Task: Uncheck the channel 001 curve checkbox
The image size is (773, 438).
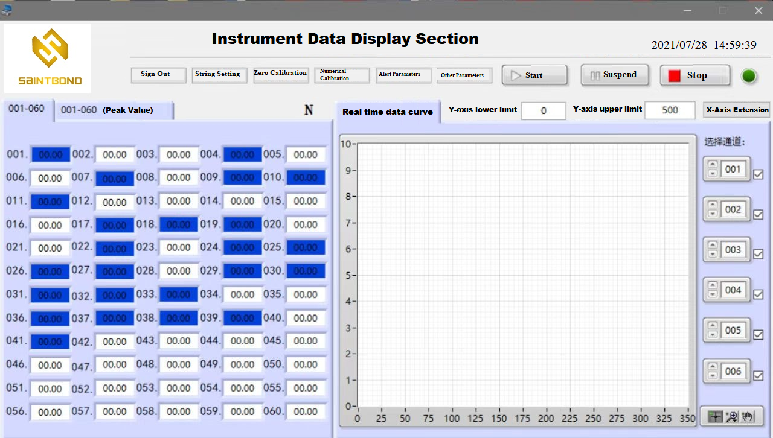Action: (x=759, y=174)
